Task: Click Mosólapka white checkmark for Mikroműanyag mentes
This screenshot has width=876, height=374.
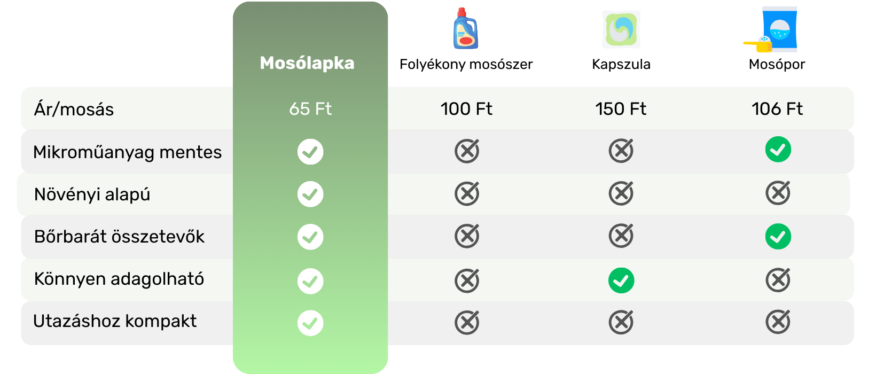Action: [310, 152]
